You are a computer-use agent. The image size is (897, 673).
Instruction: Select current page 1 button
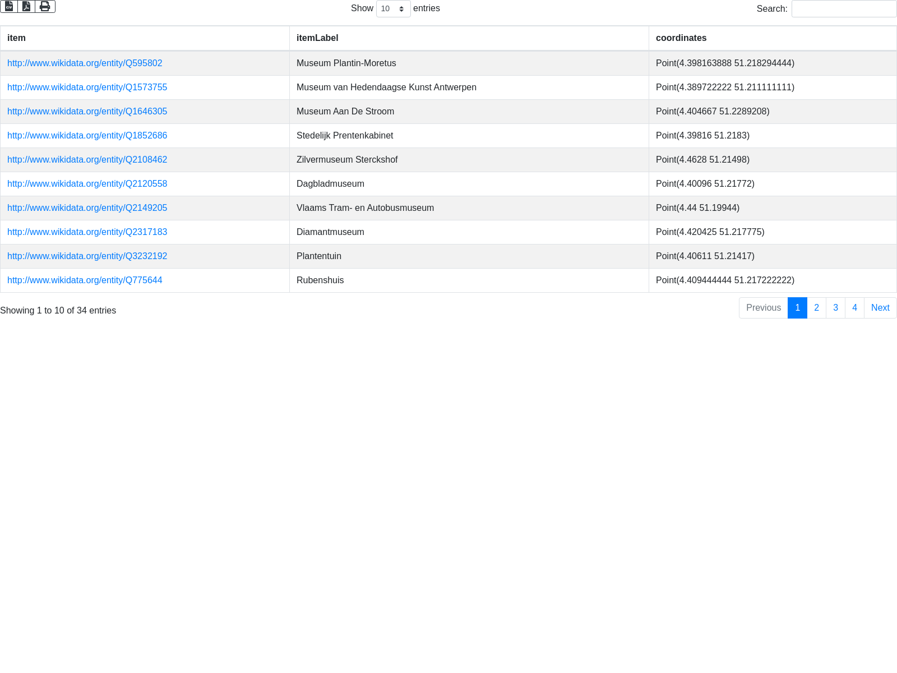[x=797, y=308]
